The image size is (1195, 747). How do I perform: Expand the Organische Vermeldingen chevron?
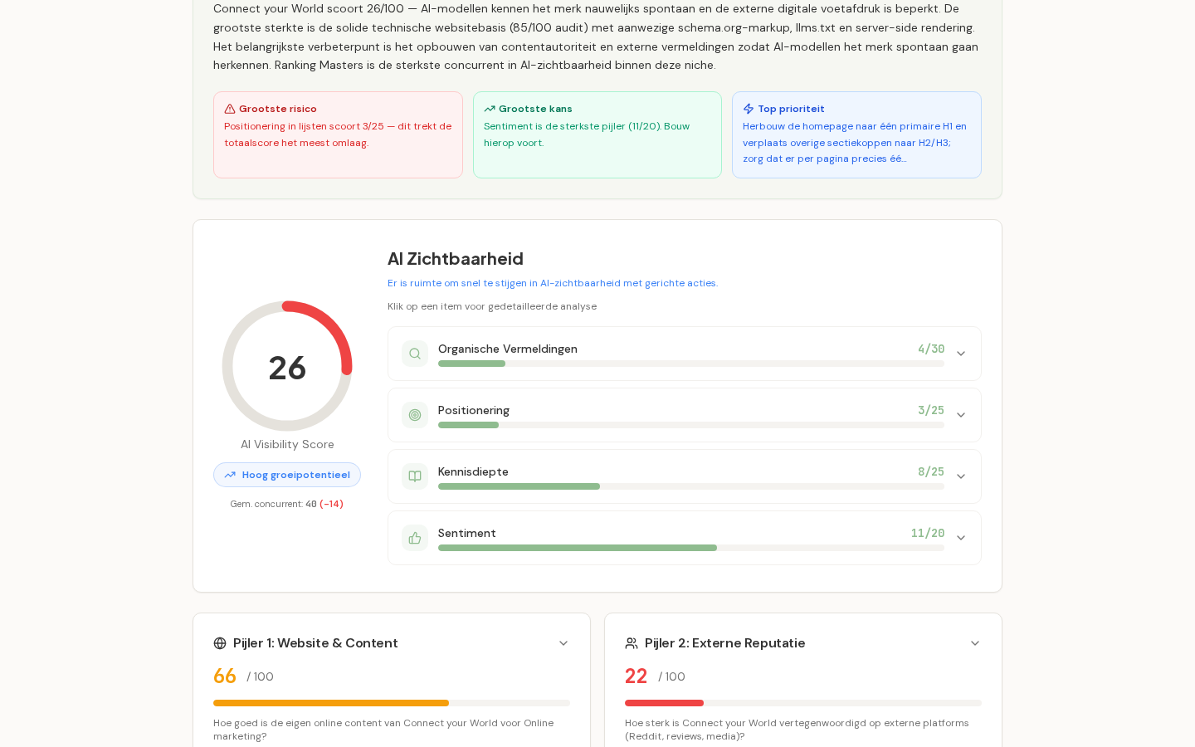coord(961,354)
